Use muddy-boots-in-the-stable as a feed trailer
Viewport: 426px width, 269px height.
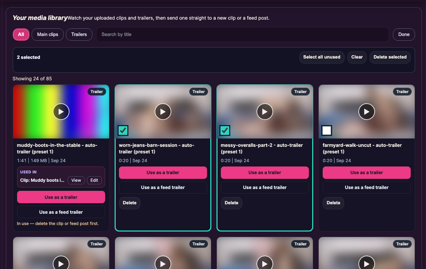pyautogui.click(x=61, y=212)
